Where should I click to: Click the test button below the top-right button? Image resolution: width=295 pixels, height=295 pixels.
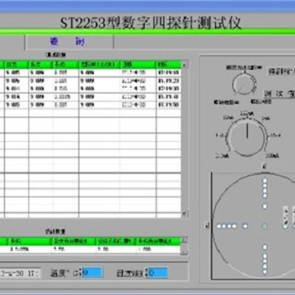[x=279, y=94]
